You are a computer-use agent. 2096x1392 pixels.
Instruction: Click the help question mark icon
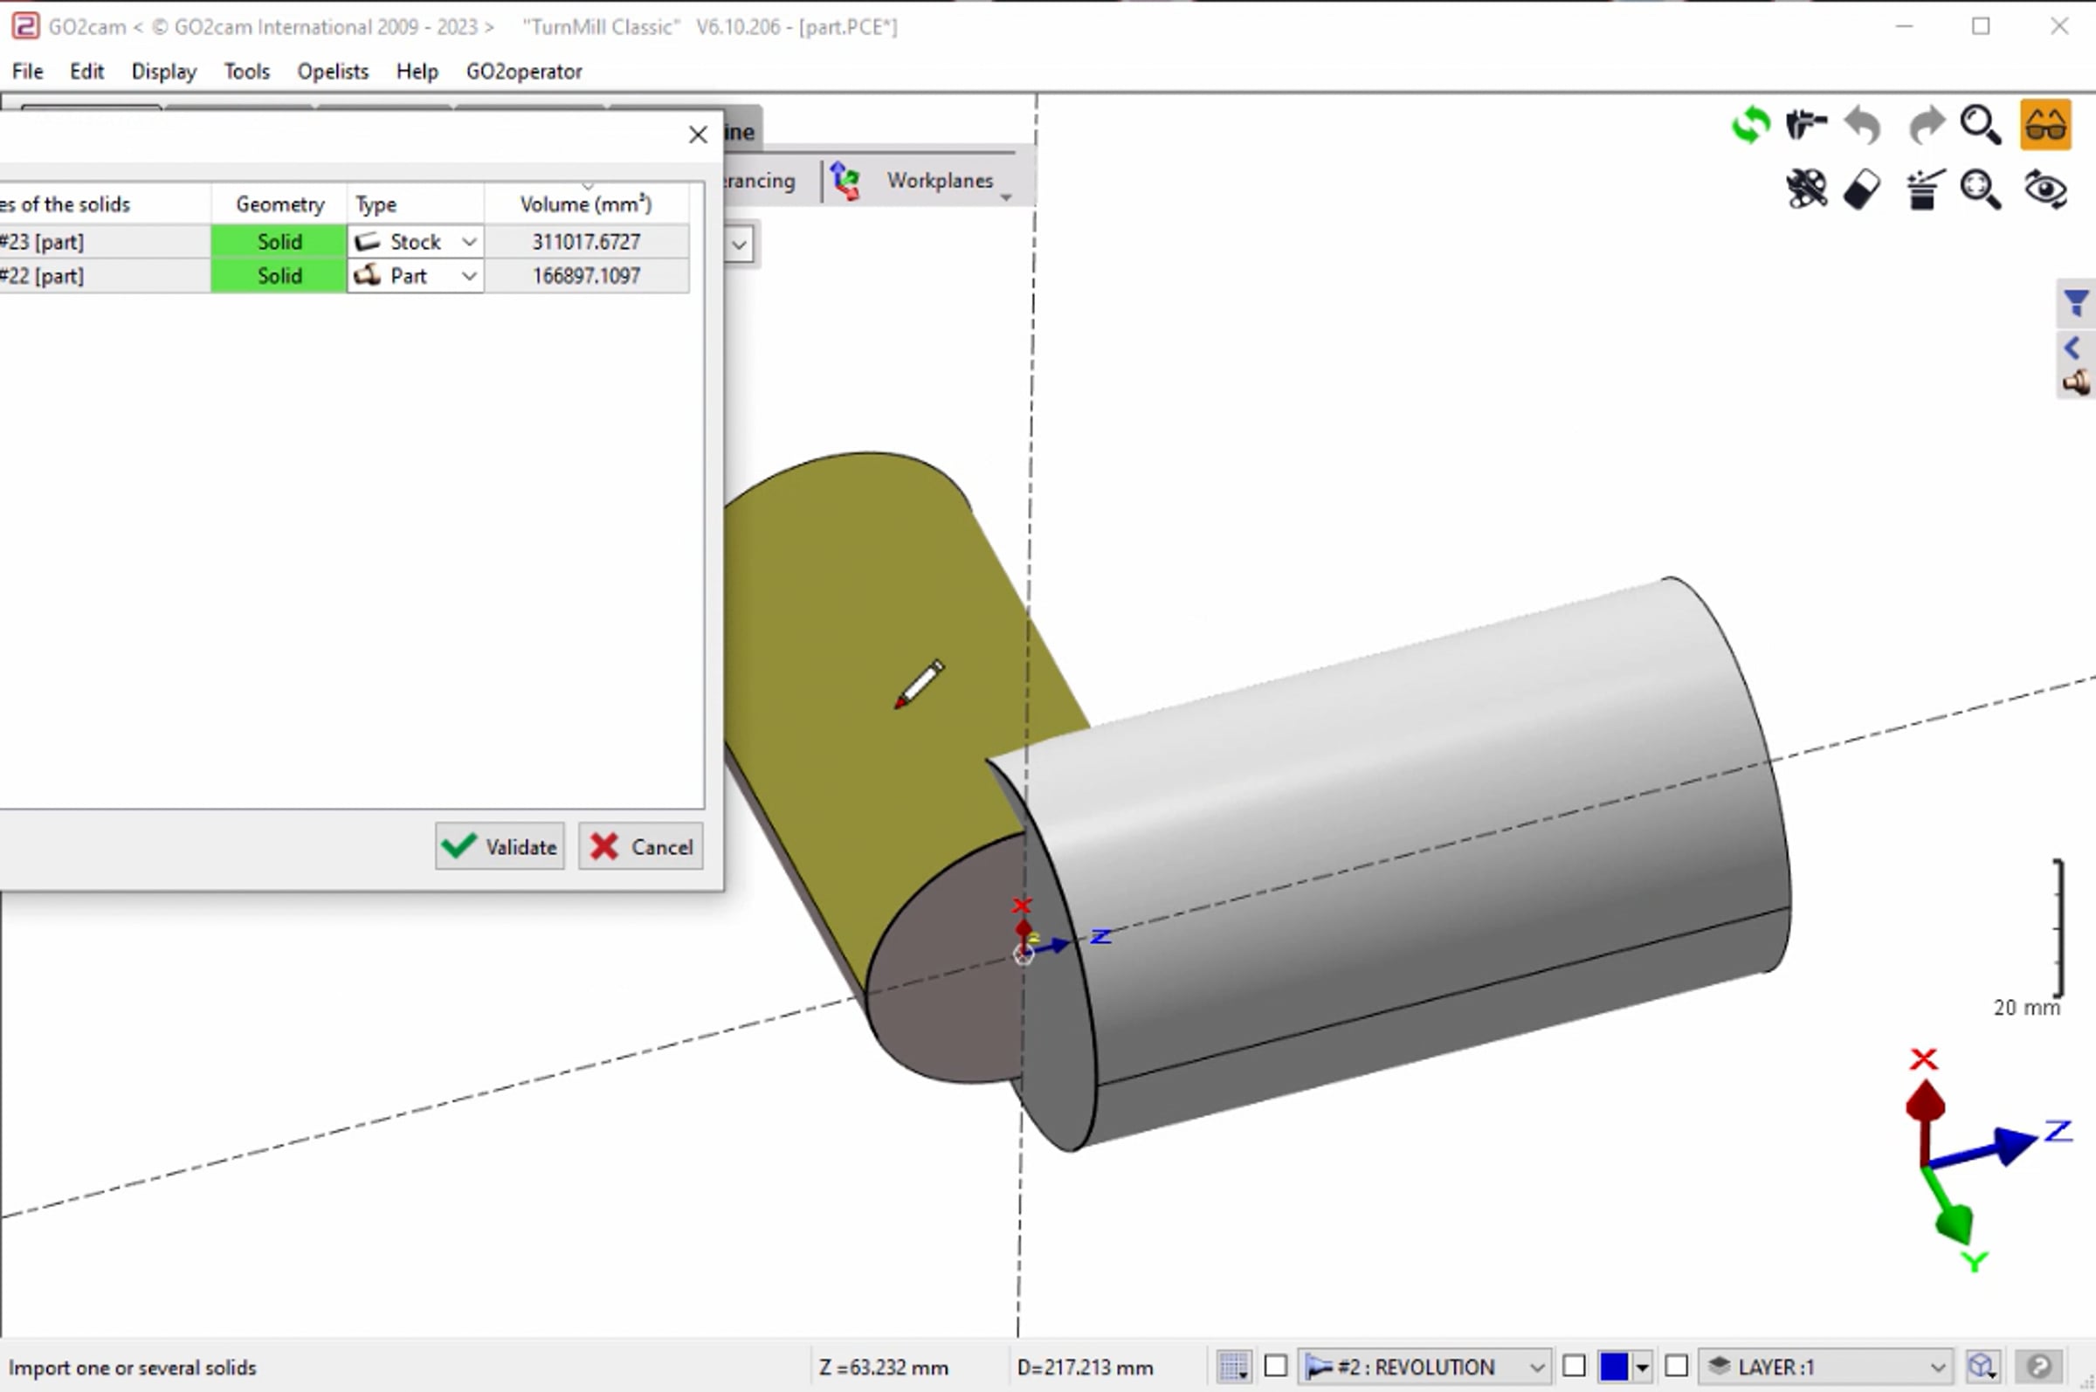coord(2039,1367)
